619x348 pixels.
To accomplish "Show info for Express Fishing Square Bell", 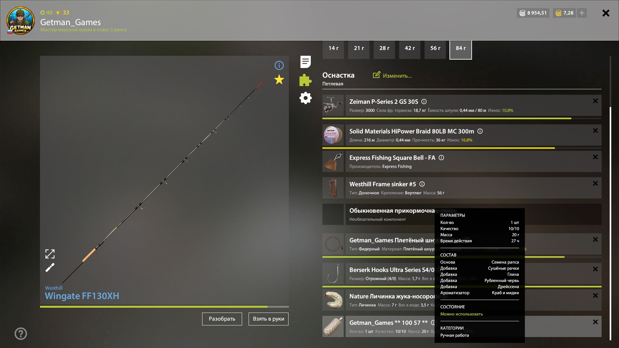I will pyautogui.click(x=441, y=158).
